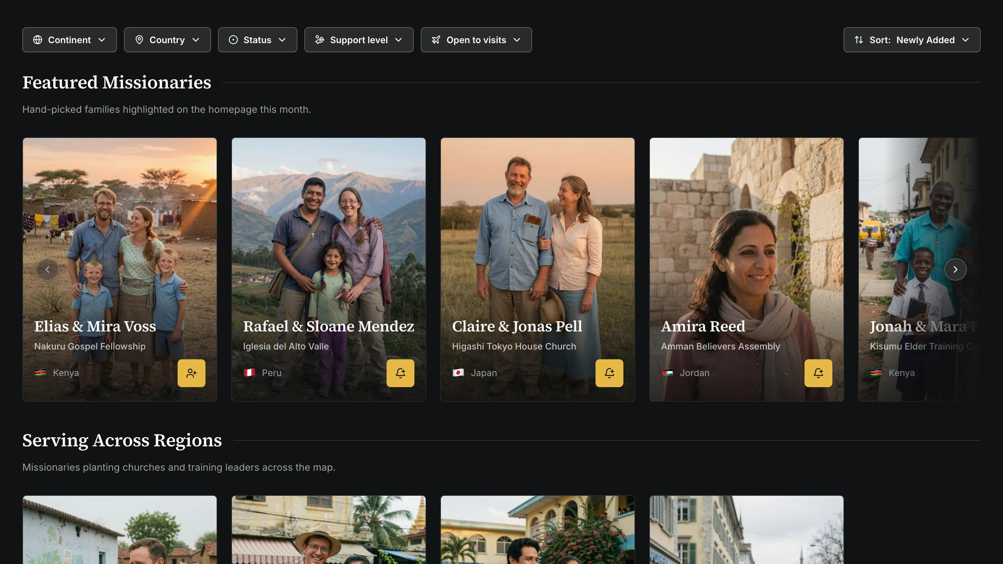
Task: Click the 'Peru' country label
Action: click(x=271, y=373)
